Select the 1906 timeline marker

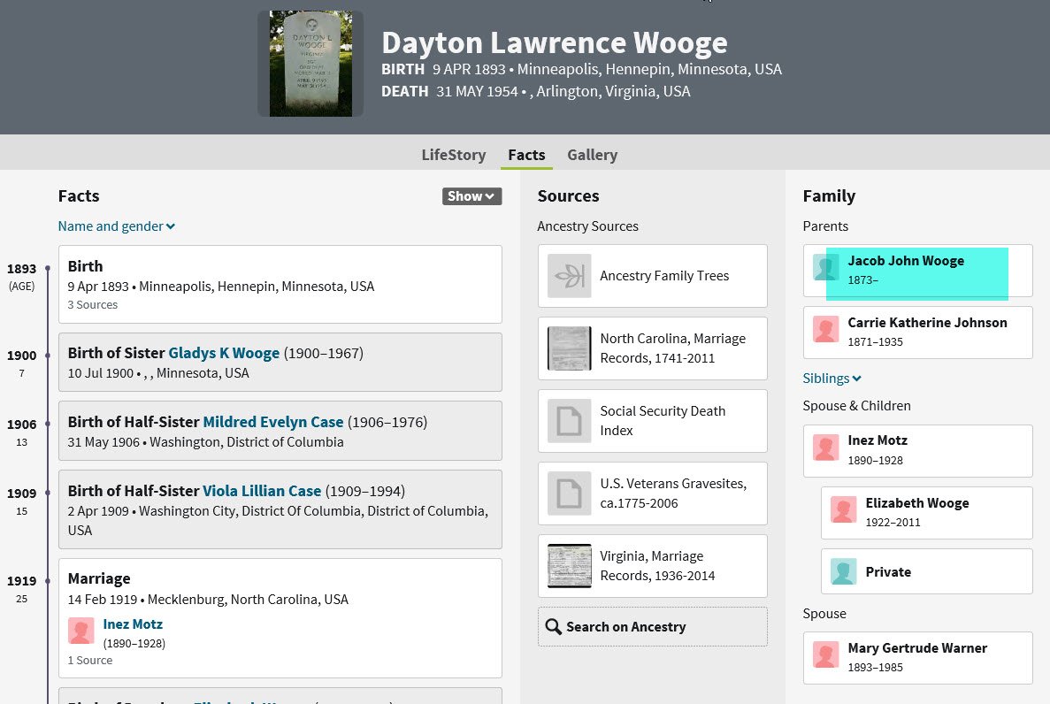tap(48, 424)
